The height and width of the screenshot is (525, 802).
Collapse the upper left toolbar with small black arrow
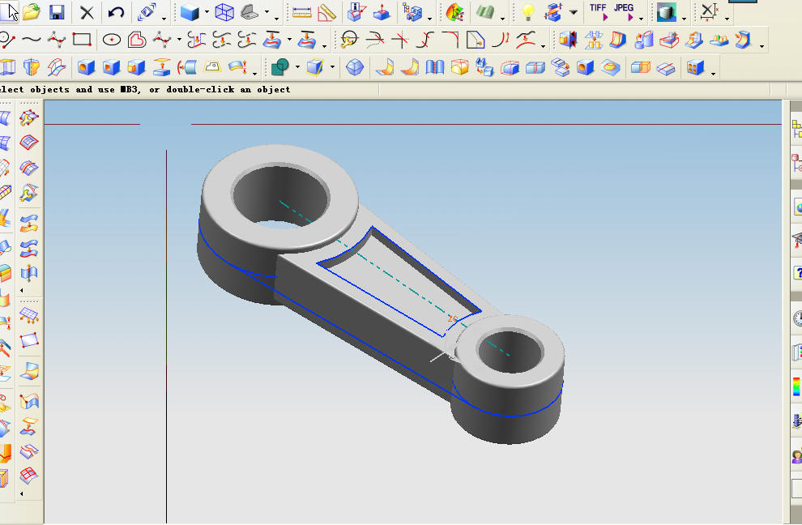(22, 290)
